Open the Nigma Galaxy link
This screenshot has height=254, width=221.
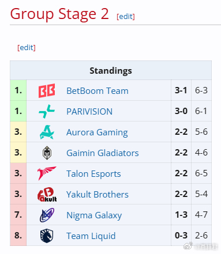tap(94, 215)
